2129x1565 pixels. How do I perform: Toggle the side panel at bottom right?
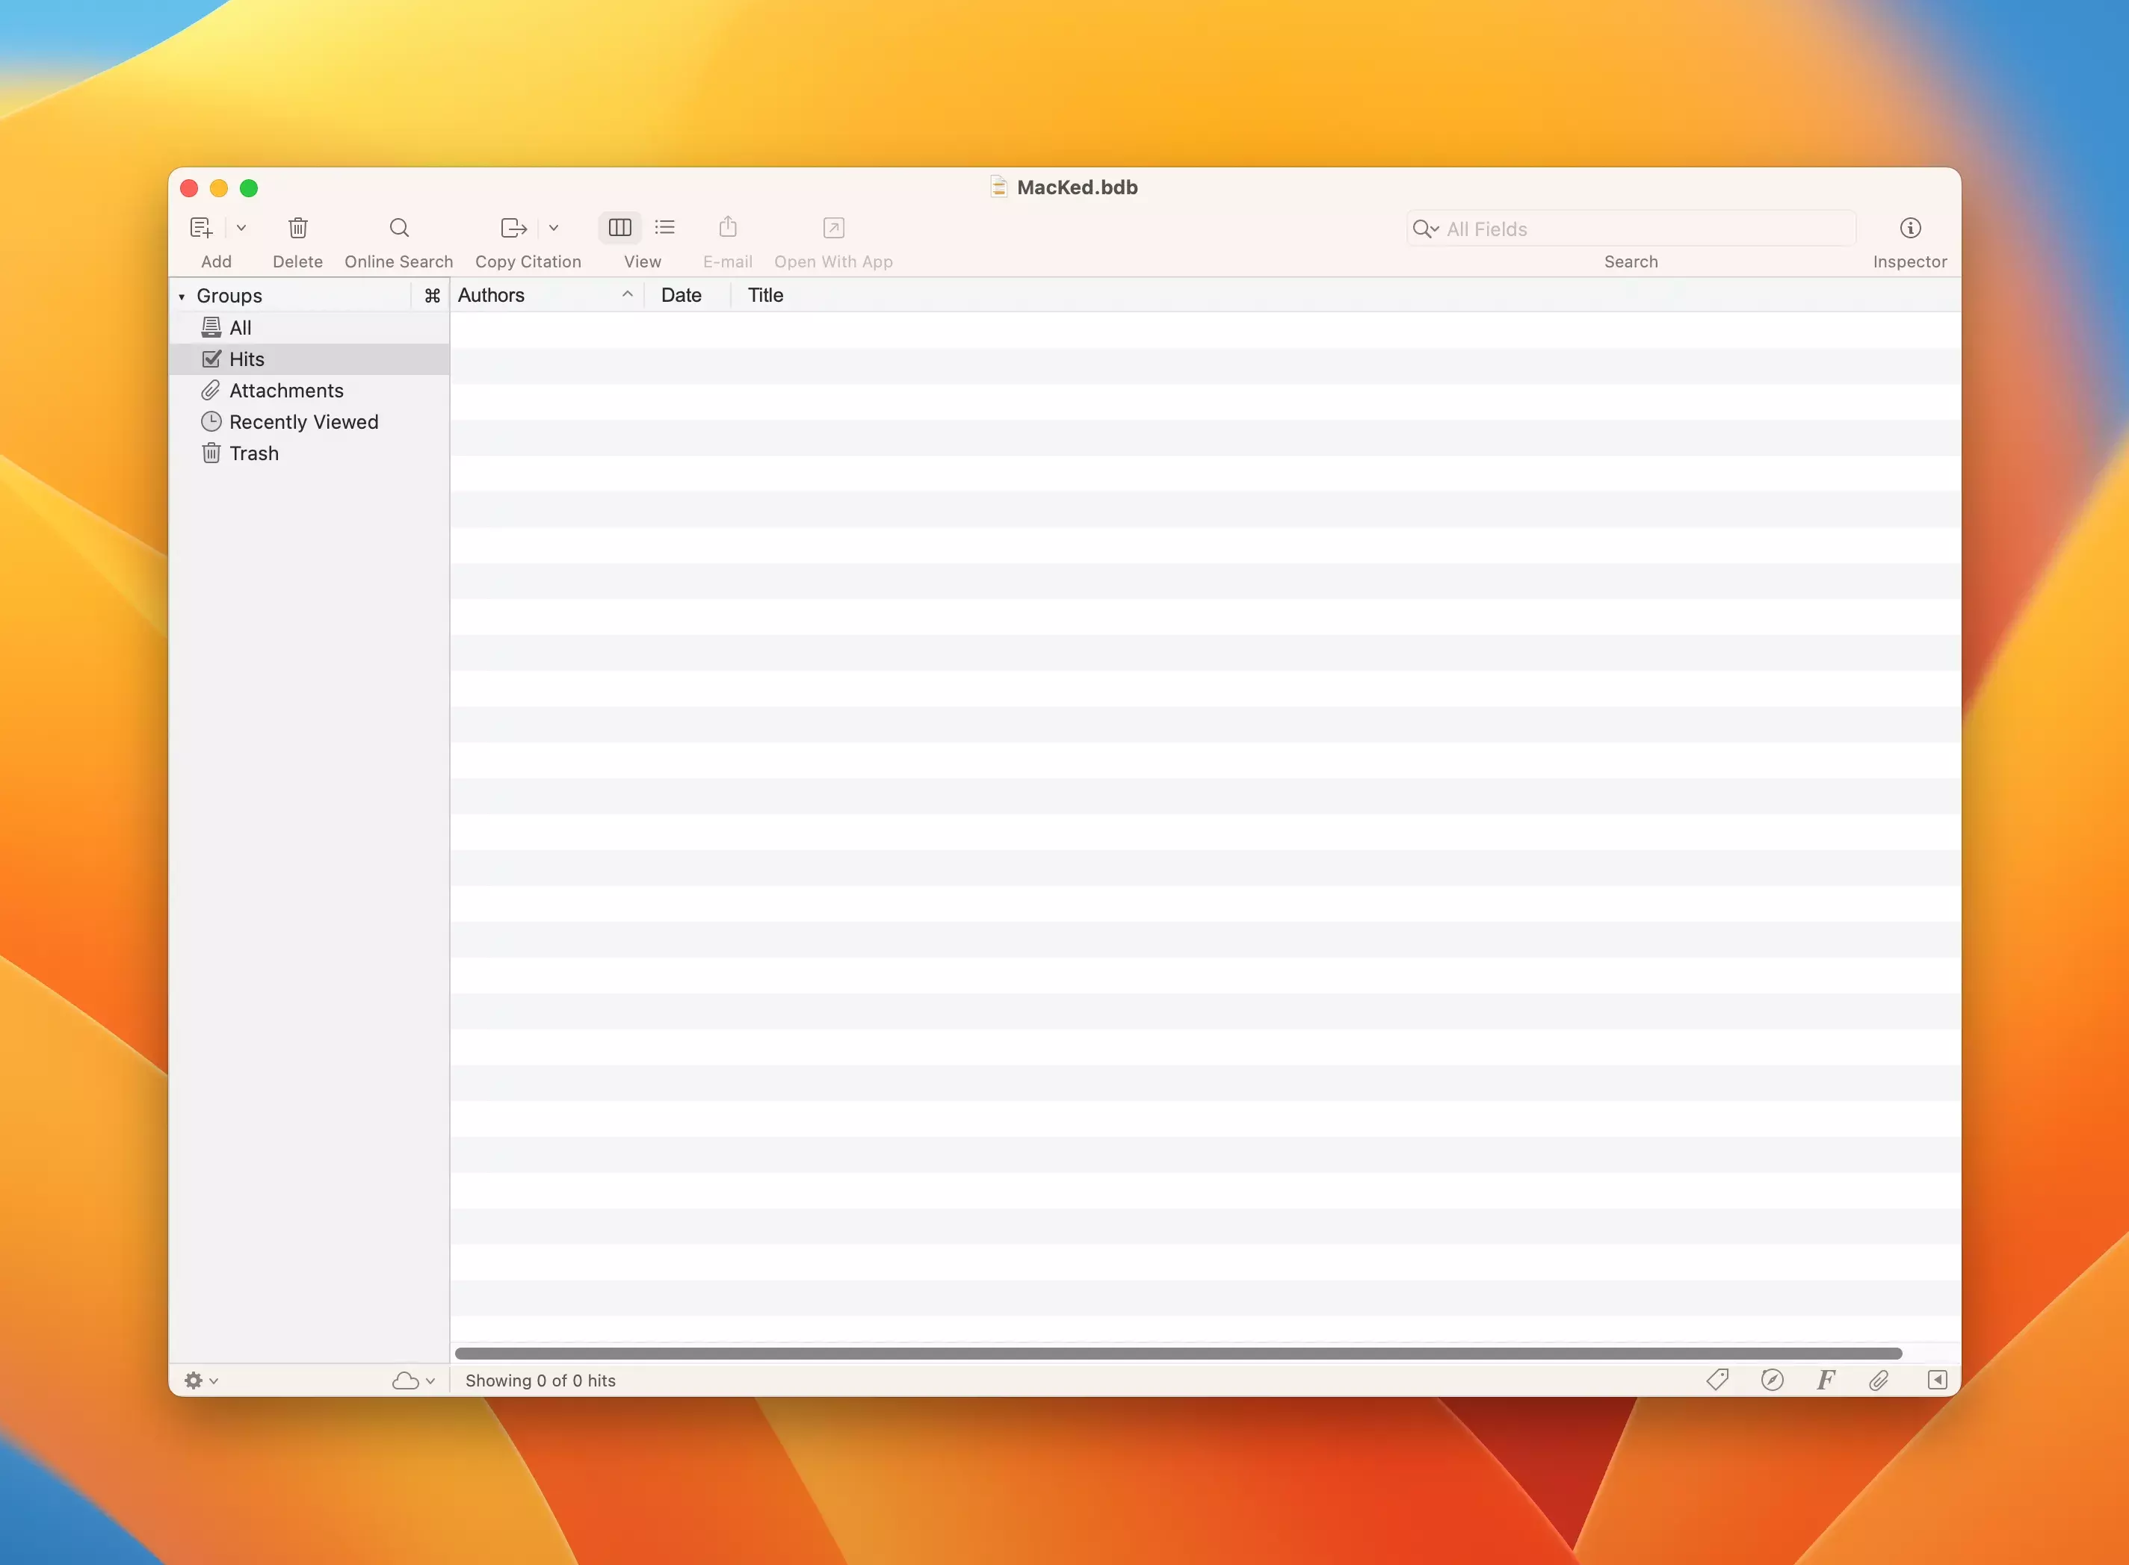pyautogui.click(x=1937, y=1379)
